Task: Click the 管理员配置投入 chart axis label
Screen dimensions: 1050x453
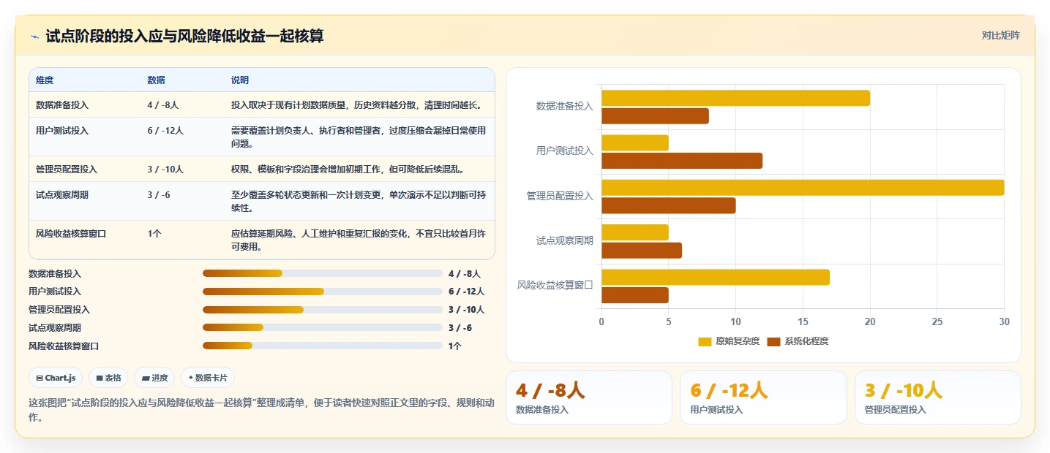Action: click(x=560, y=196)
